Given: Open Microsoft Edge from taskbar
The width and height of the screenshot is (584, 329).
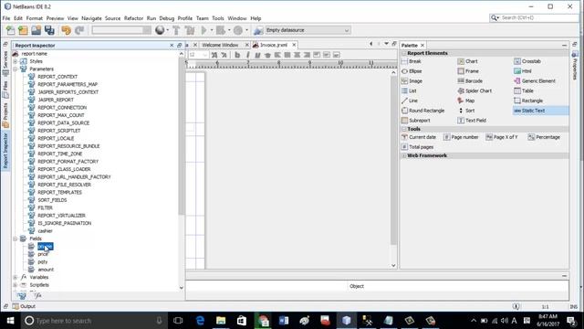Looking at the screenshot, I should pos(200,321).
